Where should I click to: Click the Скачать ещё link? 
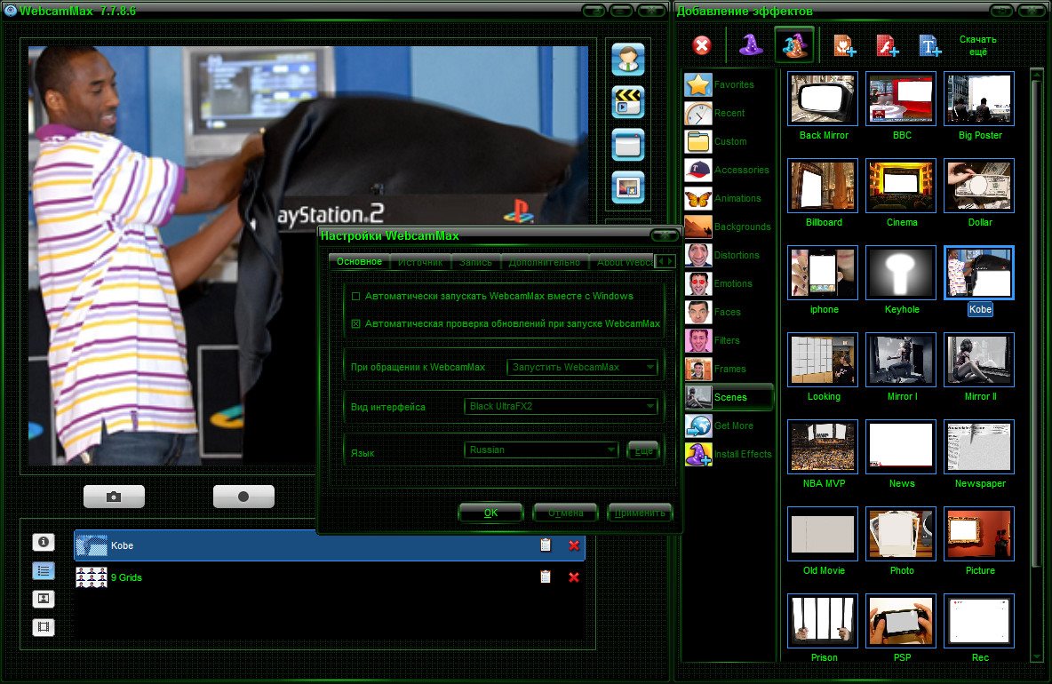tap(978, 45)
